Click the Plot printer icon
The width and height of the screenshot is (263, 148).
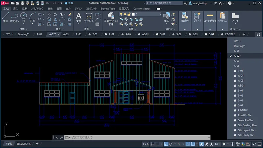tap(42, 3)
